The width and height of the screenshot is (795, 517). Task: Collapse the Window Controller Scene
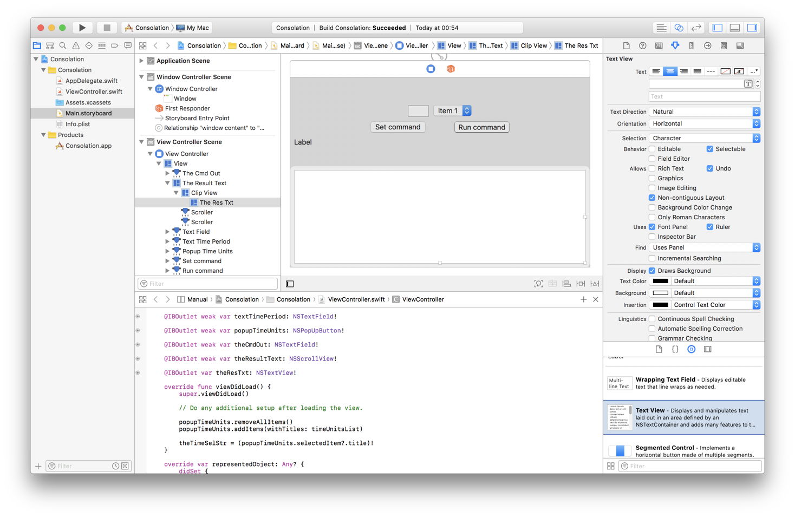click(x=141, y=77)
